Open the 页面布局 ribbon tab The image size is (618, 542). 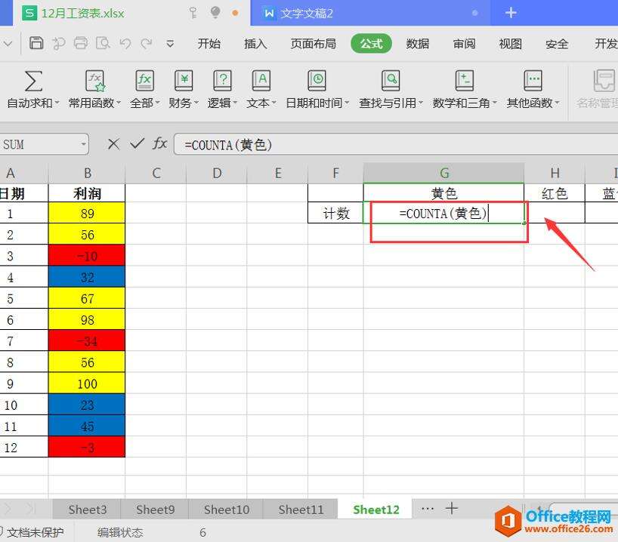coord(314,43)
